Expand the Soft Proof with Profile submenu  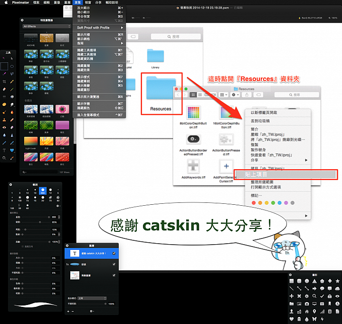[x=122, y=28]
